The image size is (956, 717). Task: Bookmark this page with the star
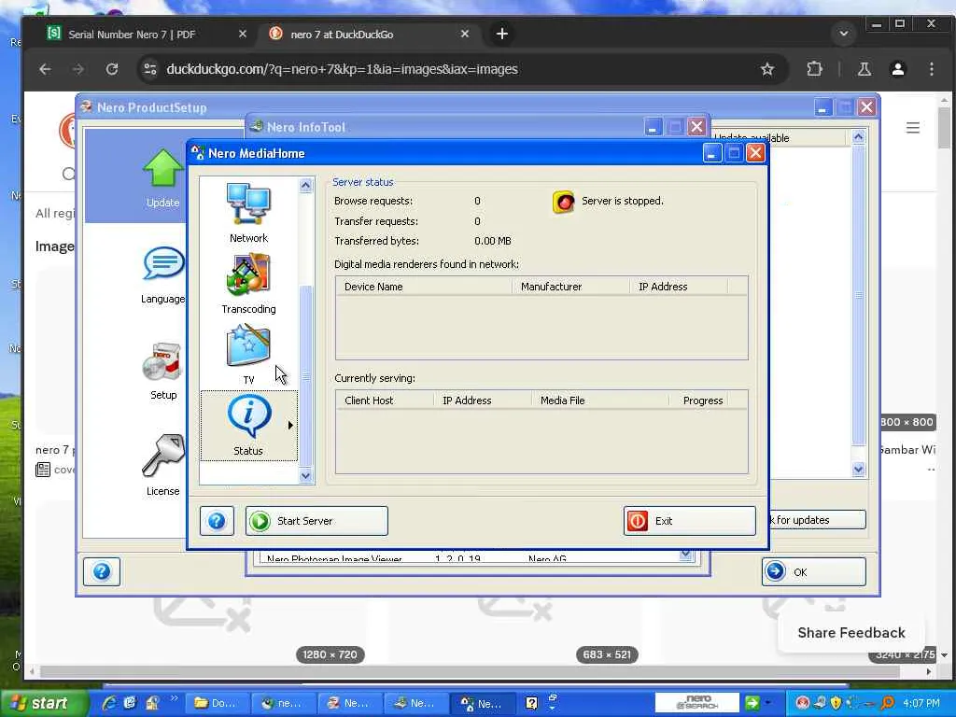(x=767, y=69)
